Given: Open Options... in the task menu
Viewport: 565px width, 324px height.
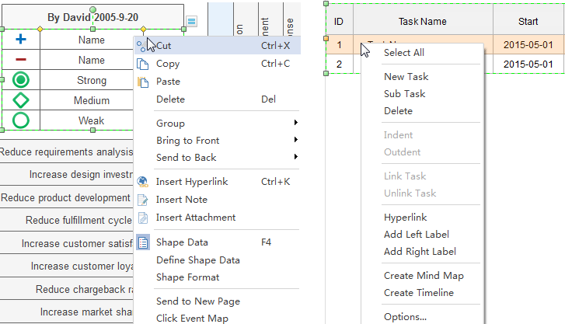Looking at the screenshot, I should tap(405, 316).
